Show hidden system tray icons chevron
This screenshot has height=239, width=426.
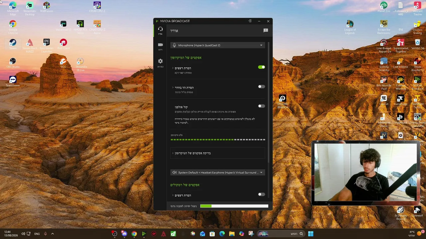point(52,234)
